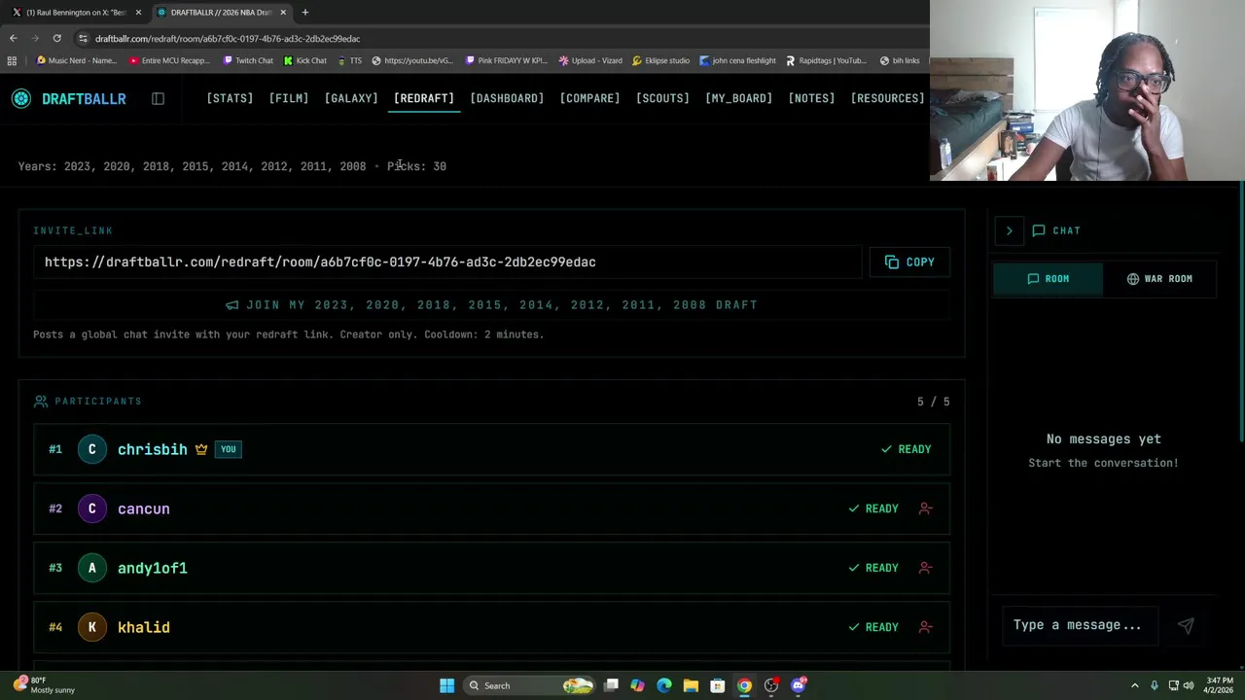Open the [COMPARE] nav item

click(589, 98)
